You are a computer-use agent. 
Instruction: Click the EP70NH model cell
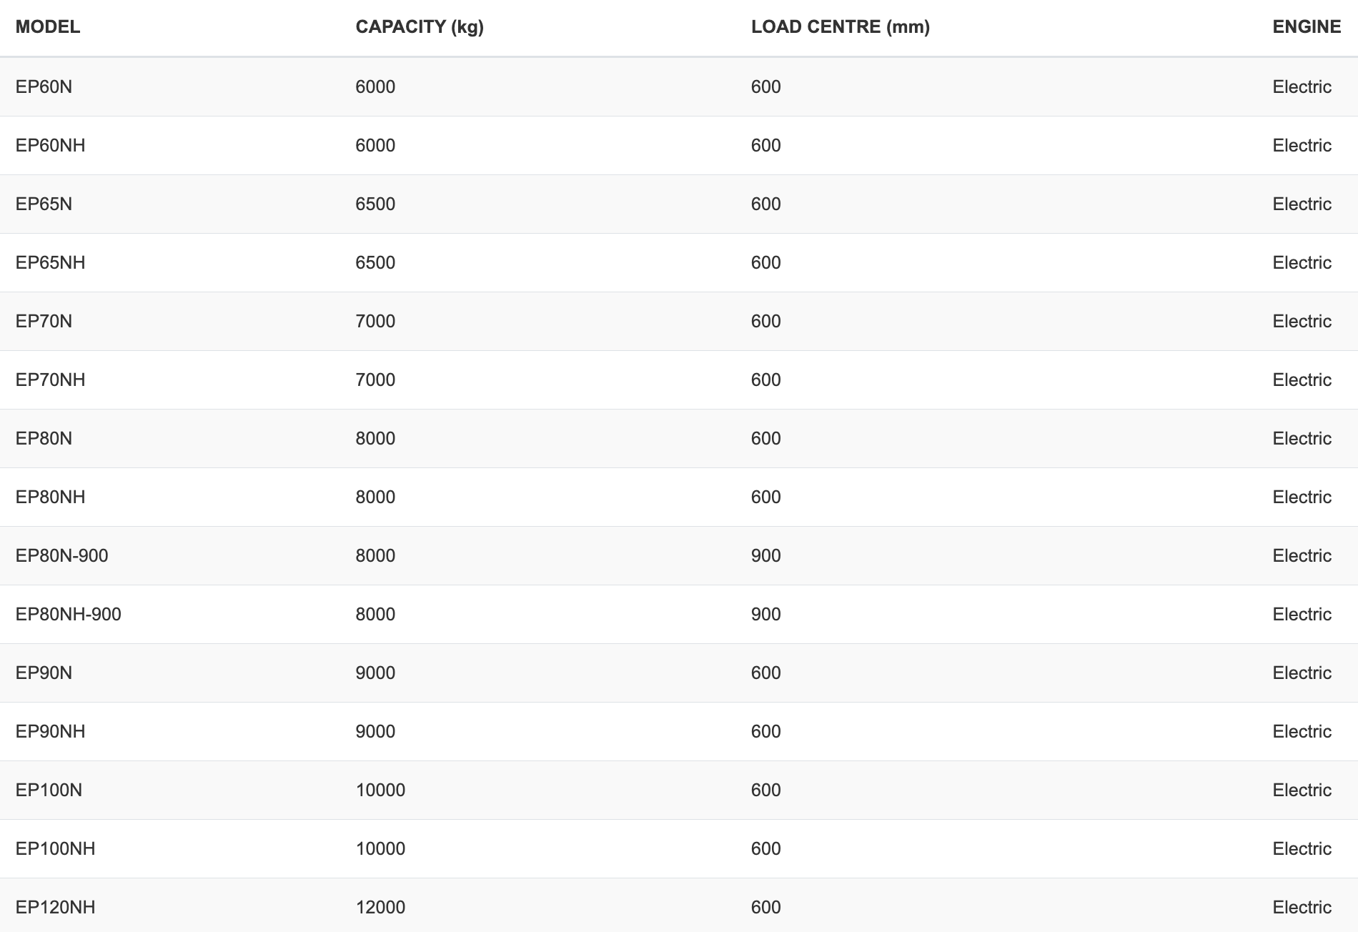click(50, 380)
